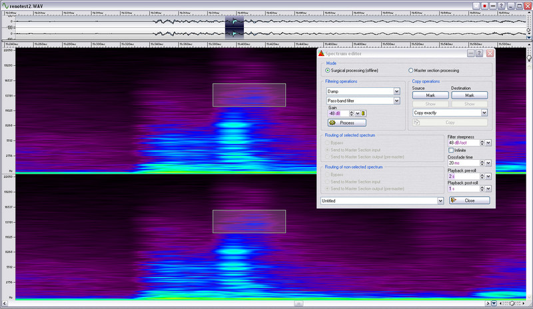Click the Source Mark button

point(430,95)
